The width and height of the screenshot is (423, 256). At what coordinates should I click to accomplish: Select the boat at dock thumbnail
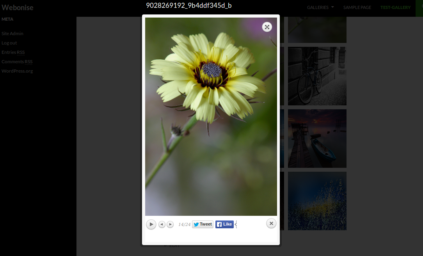tap(317, 139)
